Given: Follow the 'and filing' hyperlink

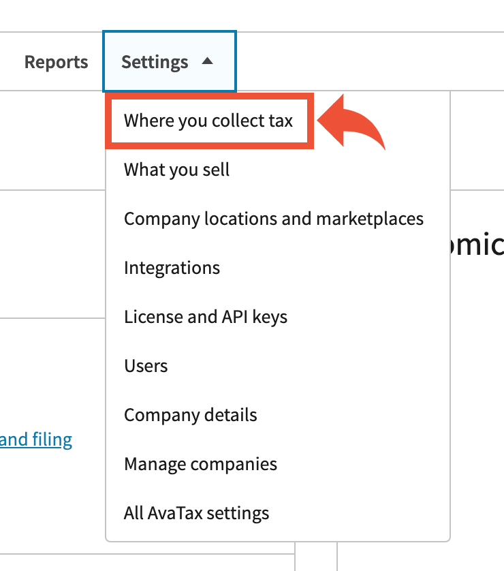Looking at the screenshot, I should 36,439.
